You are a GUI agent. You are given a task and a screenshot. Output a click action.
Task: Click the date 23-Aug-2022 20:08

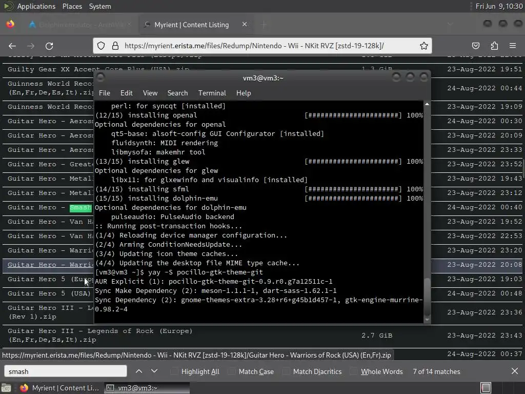(x=484, y=265)
